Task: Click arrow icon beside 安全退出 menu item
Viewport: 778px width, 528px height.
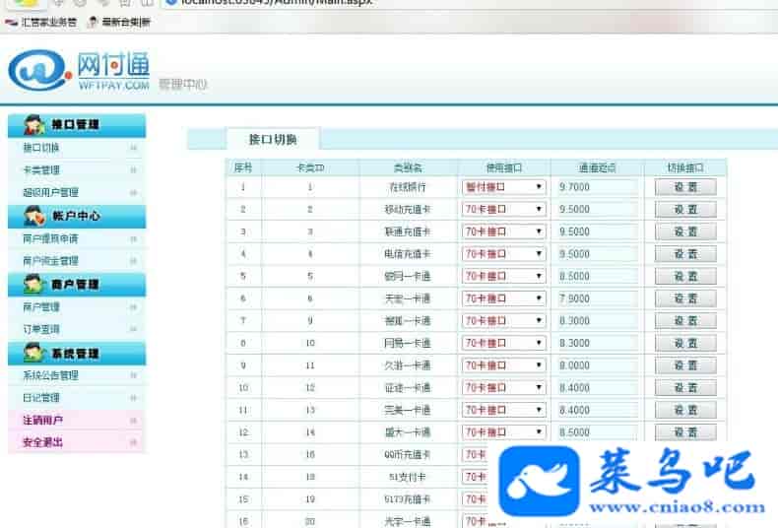Action: tap(133, 442)
